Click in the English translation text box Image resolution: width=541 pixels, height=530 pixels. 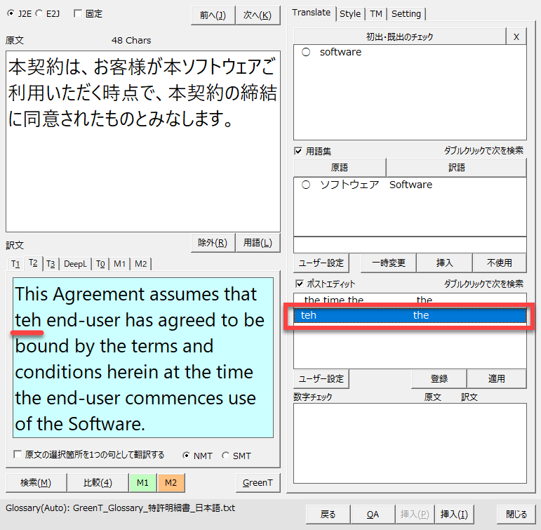tap(143, 358)
